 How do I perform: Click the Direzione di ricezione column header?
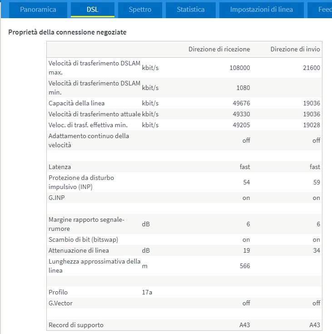tap(219, 49)
